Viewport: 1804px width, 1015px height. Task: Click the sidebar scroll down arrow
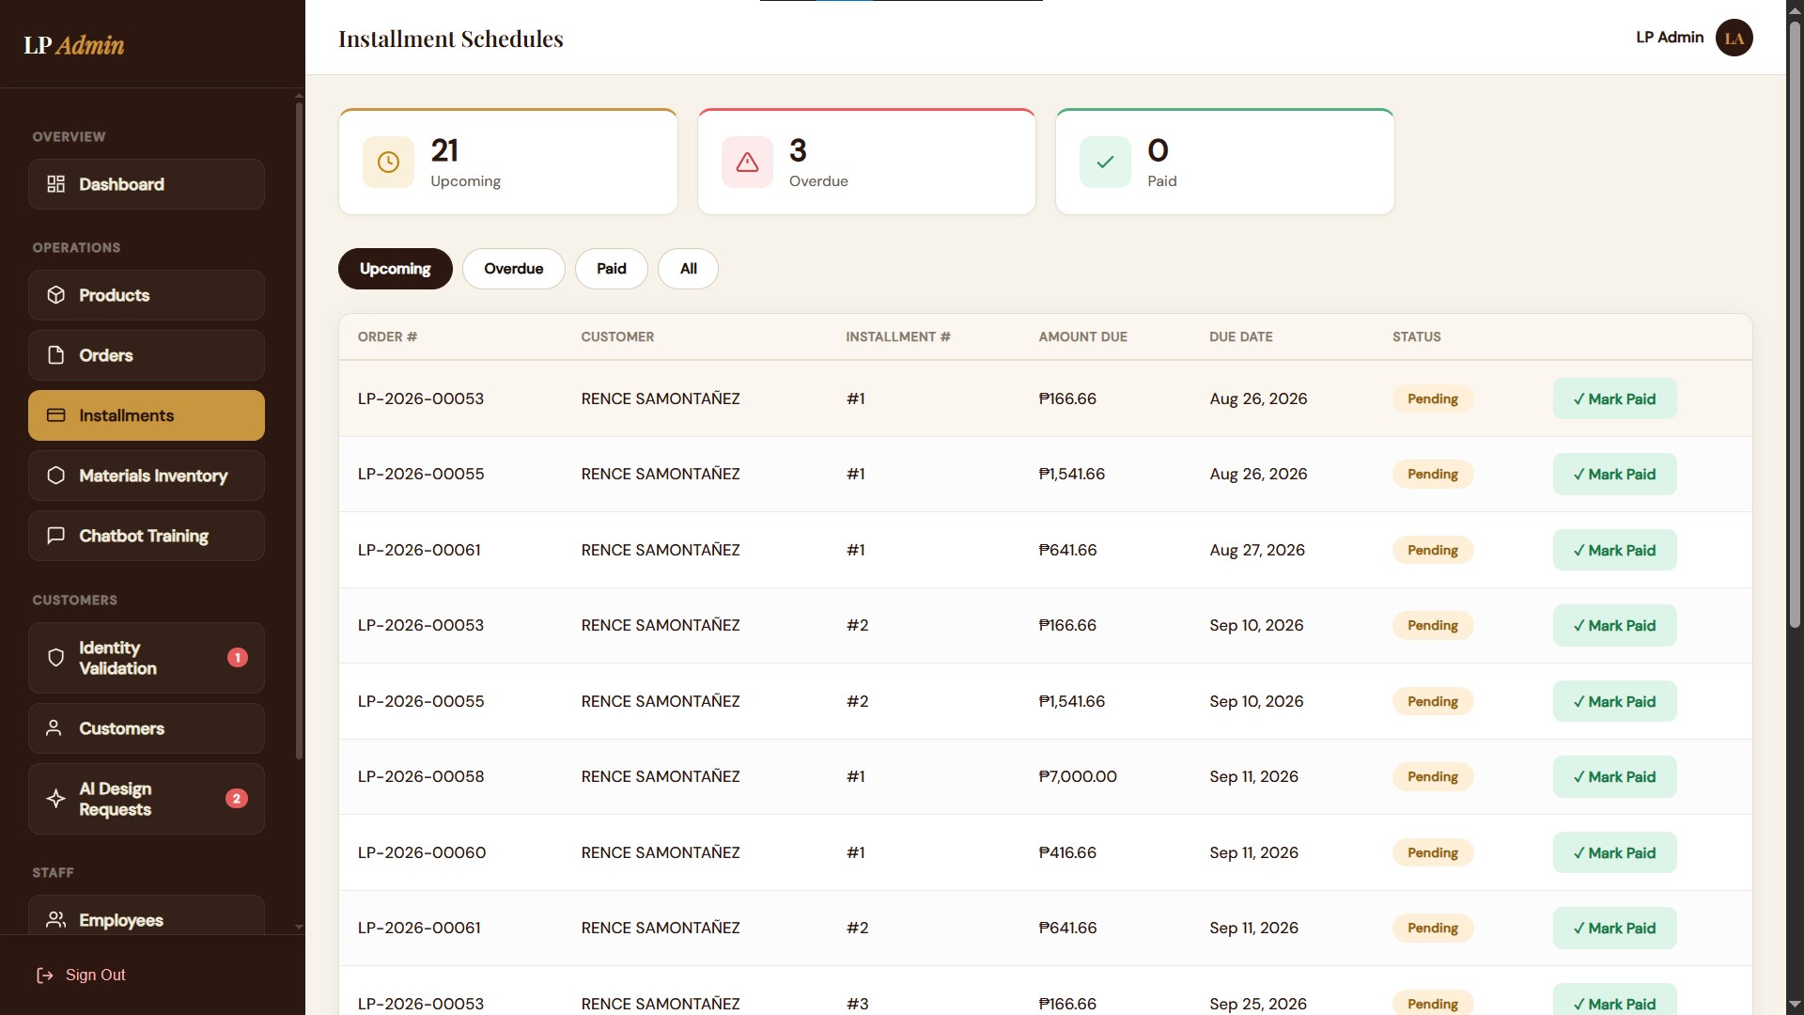[x=299, y=927]
